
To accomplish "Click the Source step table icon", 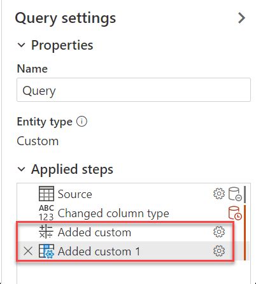I will click(46, 194).
